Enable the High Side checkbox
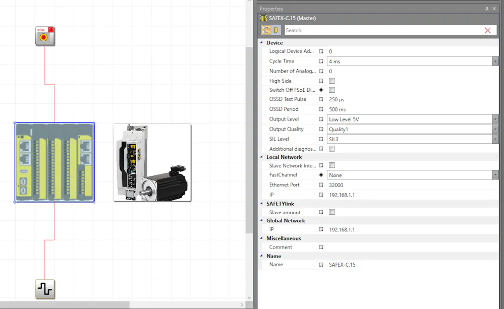 [x=332, y=81]
